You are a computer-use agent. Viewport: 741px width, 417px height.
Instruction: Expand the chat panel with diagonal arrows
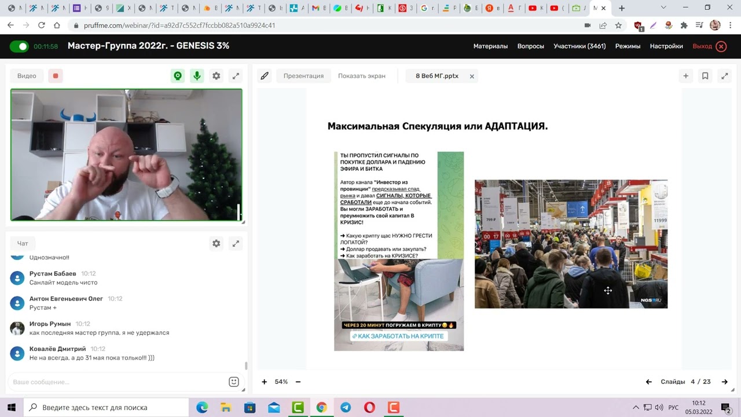(x=236, y=243)
